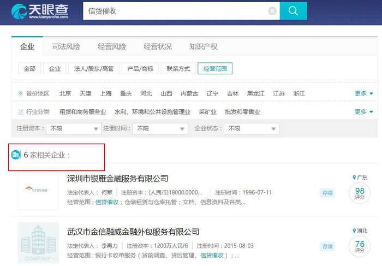
Task: Click the industry icon beside 行业分类
Action: coord(21,112)
